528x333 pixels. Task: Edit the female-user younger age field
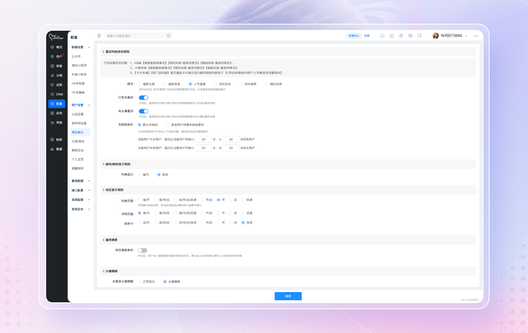(203, 139)
